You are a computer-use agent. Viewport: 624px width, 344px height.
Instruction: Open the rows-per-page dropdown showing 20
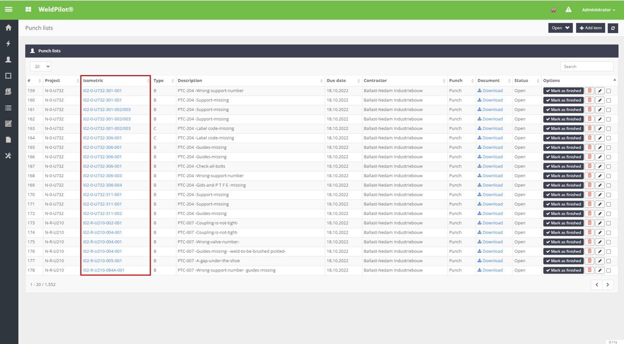40,66
